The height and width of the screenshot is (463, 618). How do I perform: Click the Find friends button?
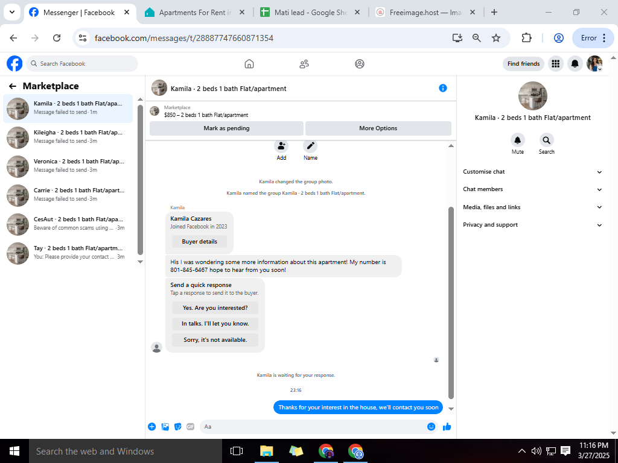click(x=523, y=63)
